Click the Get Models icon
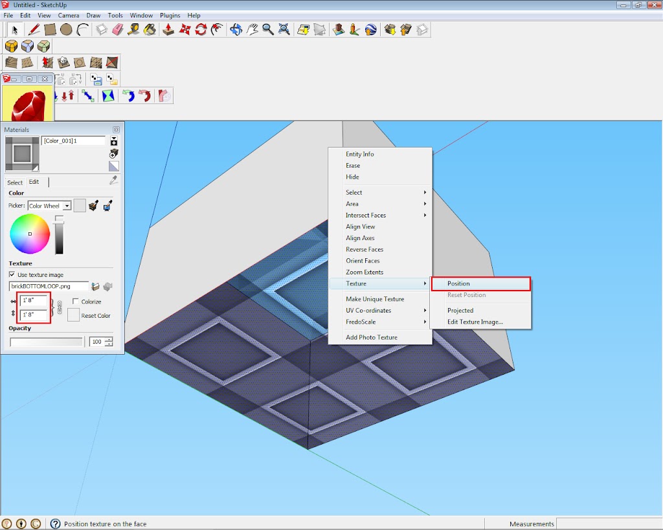Viewport: 663px width, 530px height. tap(389, 30)
